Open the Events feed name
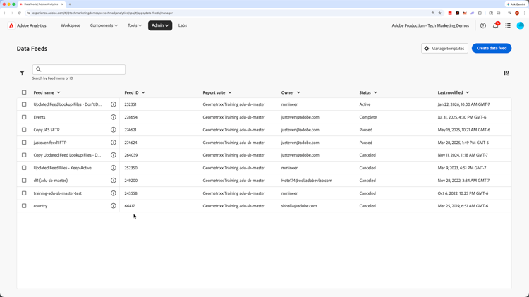The image size is (529, 297). [39, 117]
